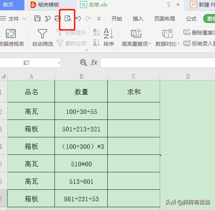Sort ascending with the A-Z icon
The image size is (215, 210).
click(x=96, y=32)
